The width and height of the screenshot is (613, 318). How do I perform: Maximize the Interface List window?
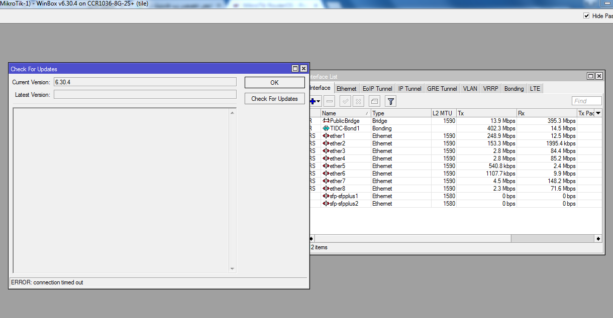pyautogui.click(x=590, y=76)
